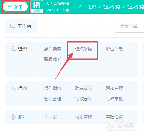Open the 消息发布 menu item
Screen dimensions: 144x136
pos(84,88)
